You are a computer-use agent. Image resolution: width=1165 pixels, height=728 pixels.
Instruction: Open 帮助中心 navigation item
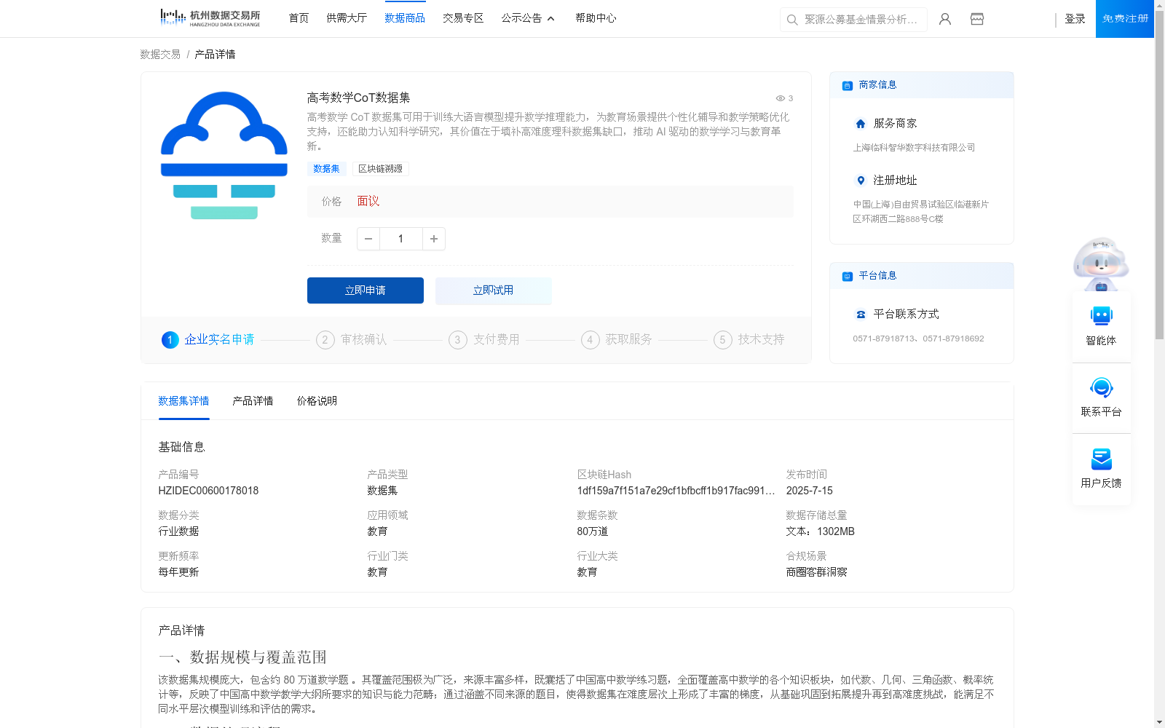596,18
